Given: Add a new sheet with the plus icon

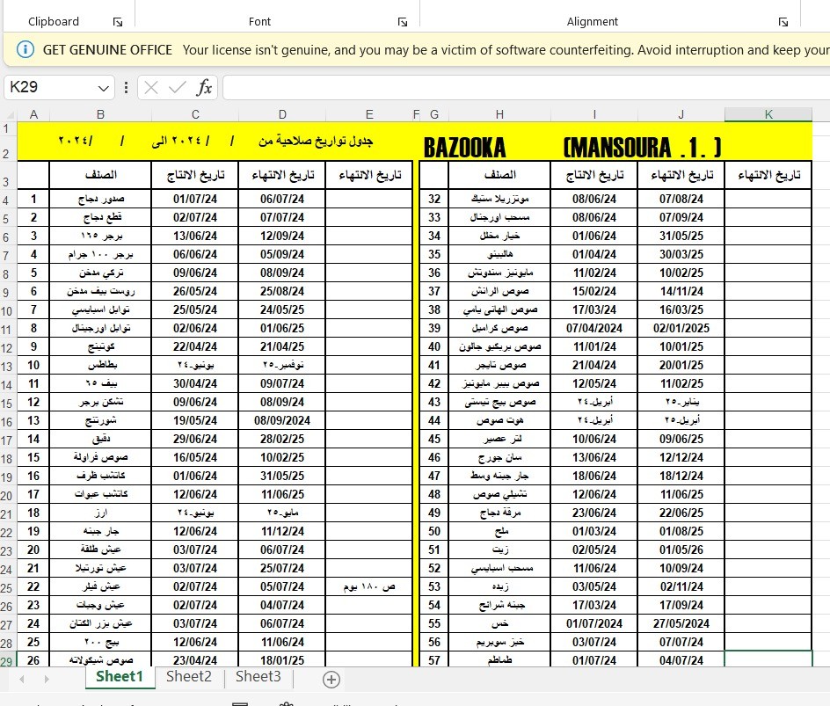Looking at the screenshot, I should pos(331,680).
